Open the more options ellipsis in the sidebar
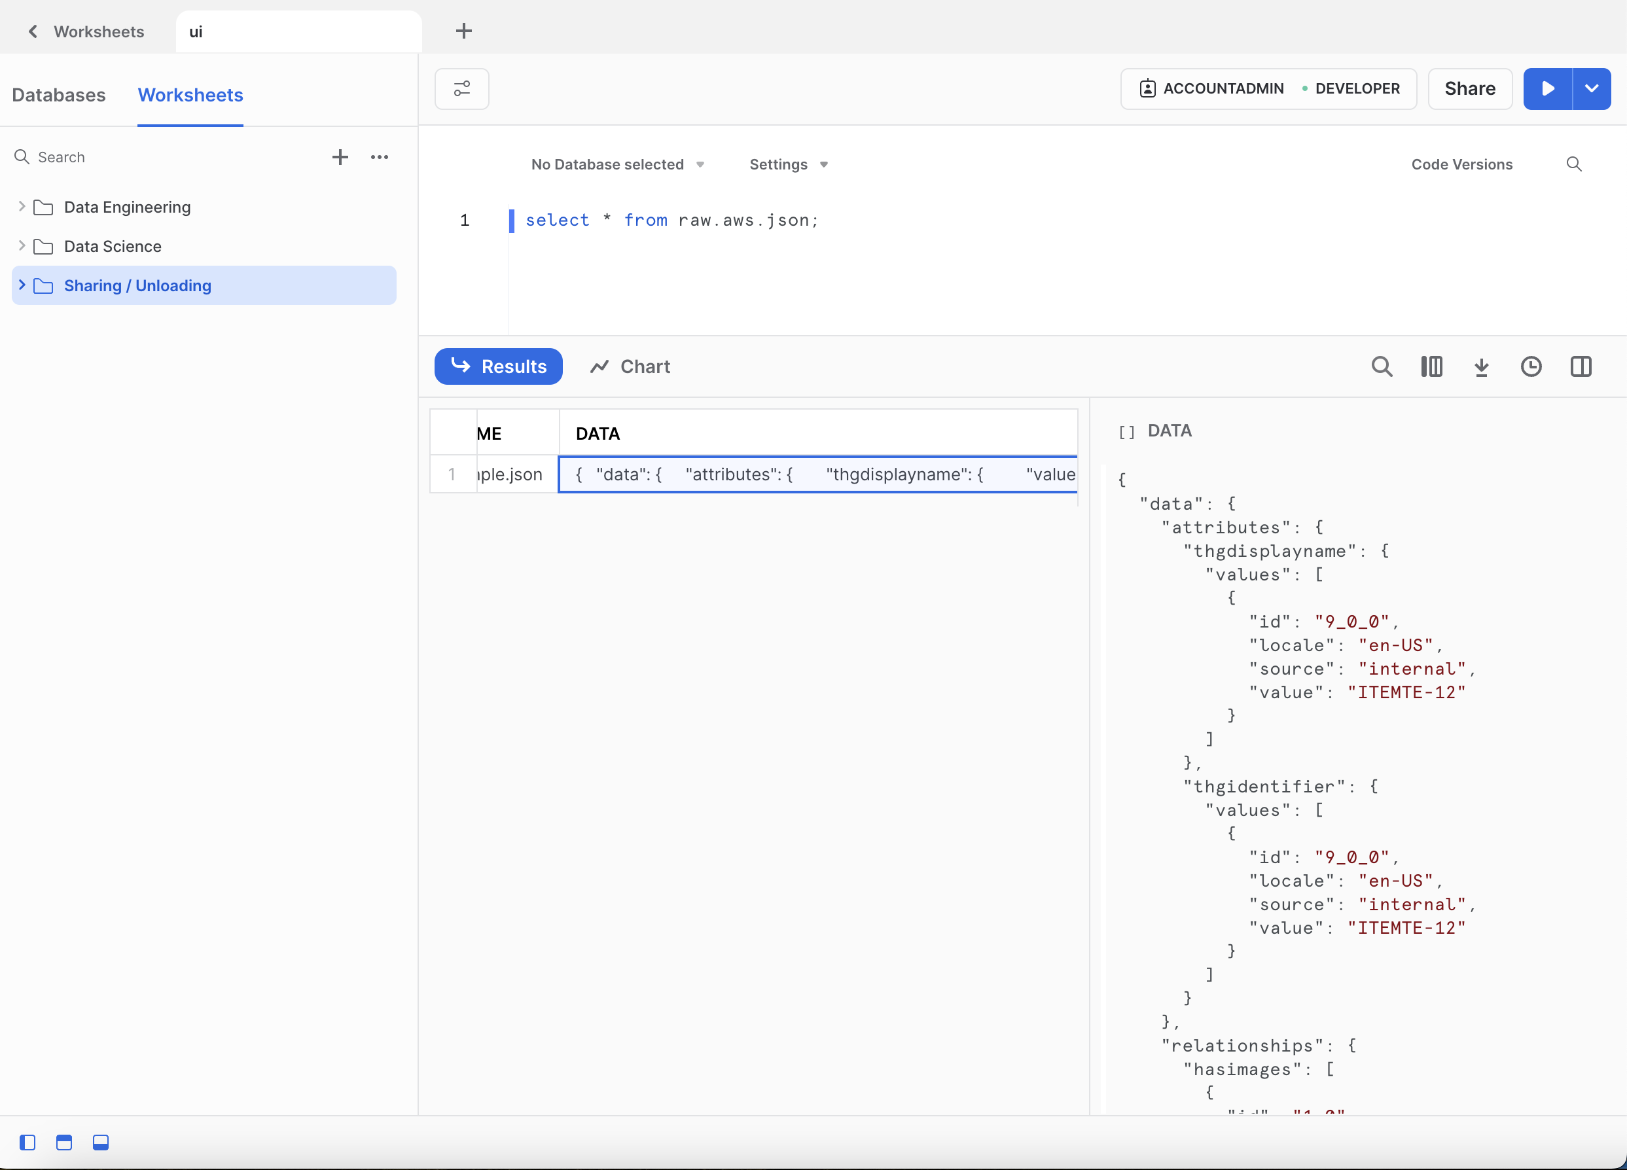This screenshot has height=1170, width=1627. click(x=380, y=157)
